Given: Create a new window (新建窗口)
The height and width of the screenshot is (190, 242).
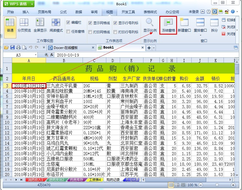Looking at the screenshot, I should click(184, 25).
